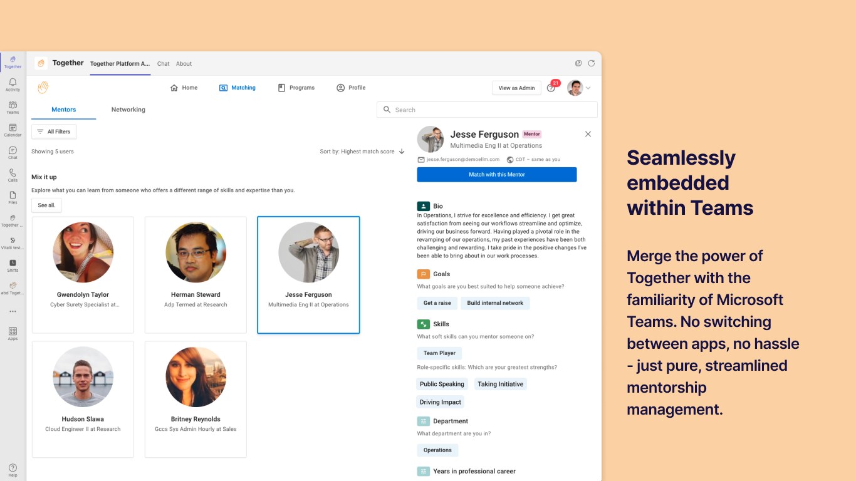Open Programs navigation item
Viewport: 856px width, 481px height.
coord(296,88)
